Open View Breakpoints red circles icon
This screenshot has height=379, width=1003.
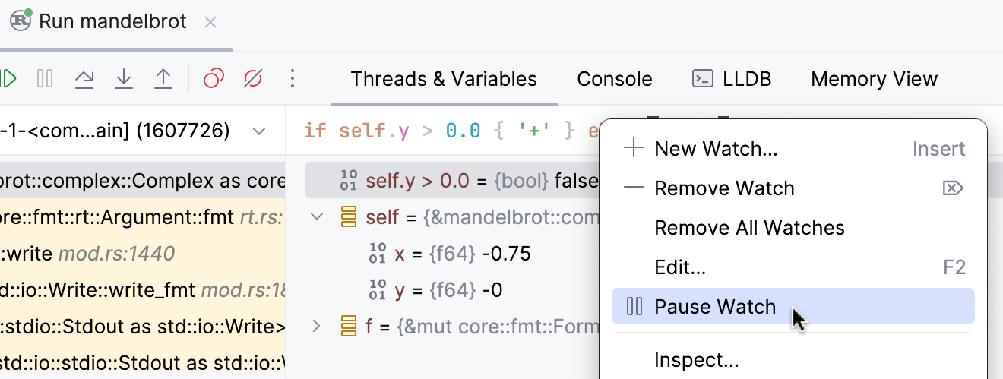point(214,78)
